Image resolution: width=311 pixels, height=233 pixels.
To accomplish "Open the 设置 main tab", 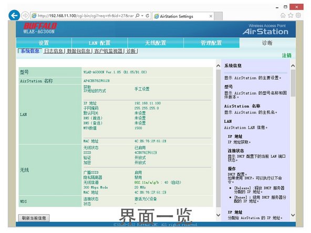I will point(44,43).
